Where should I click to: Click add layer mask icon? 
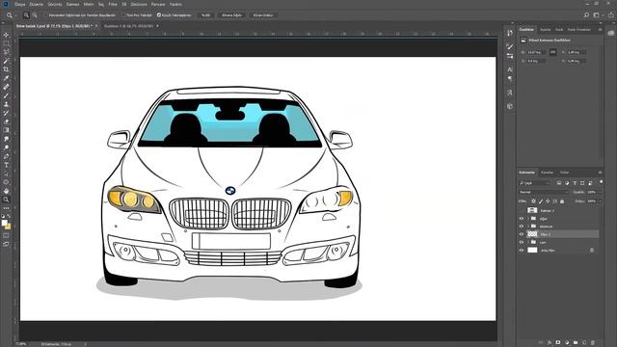[558, 343]
